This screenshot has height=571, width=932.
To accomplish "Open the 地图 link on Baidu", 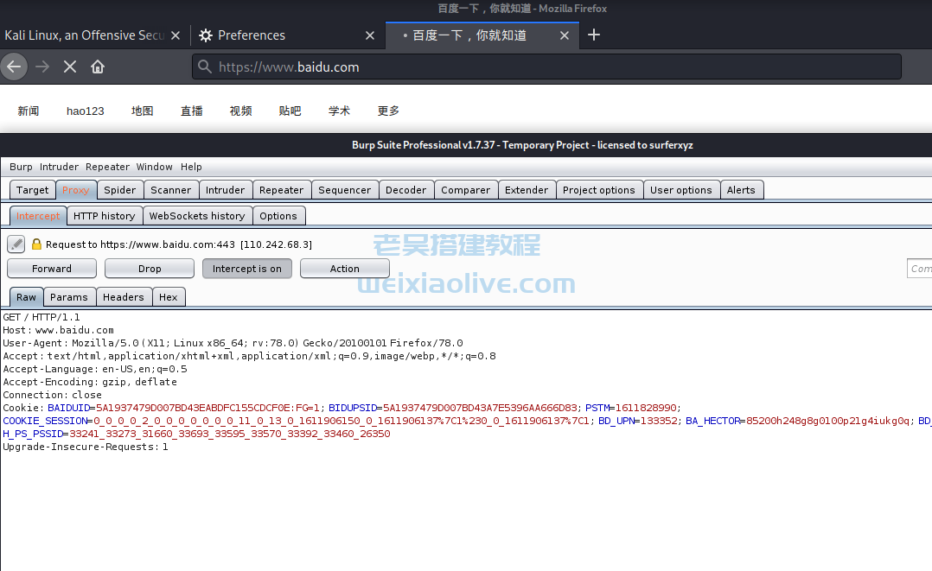I will [142, 111].
